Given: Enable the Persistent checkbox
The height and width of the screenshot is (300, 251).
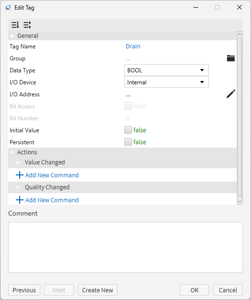Looking at the screenshot, I should point(128,142).
